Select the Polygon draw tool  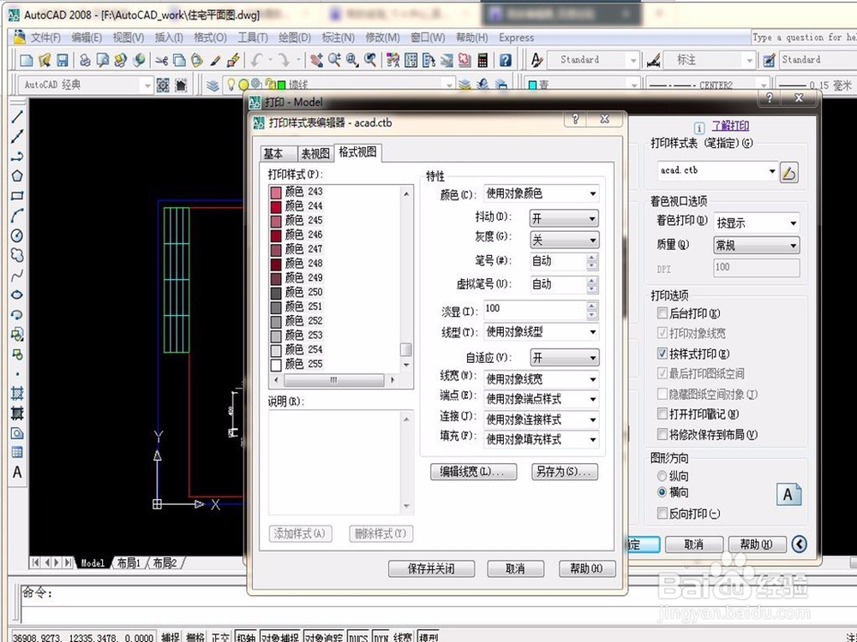pyautogui.click(x=17, y=175)
